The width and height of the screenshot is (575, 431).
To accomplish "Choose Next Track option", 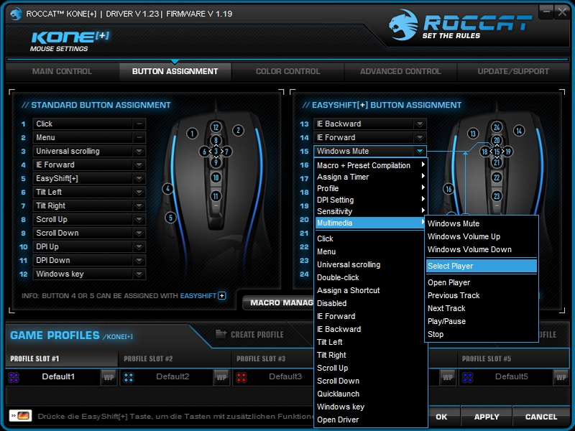I will click(x=482, y=308).
